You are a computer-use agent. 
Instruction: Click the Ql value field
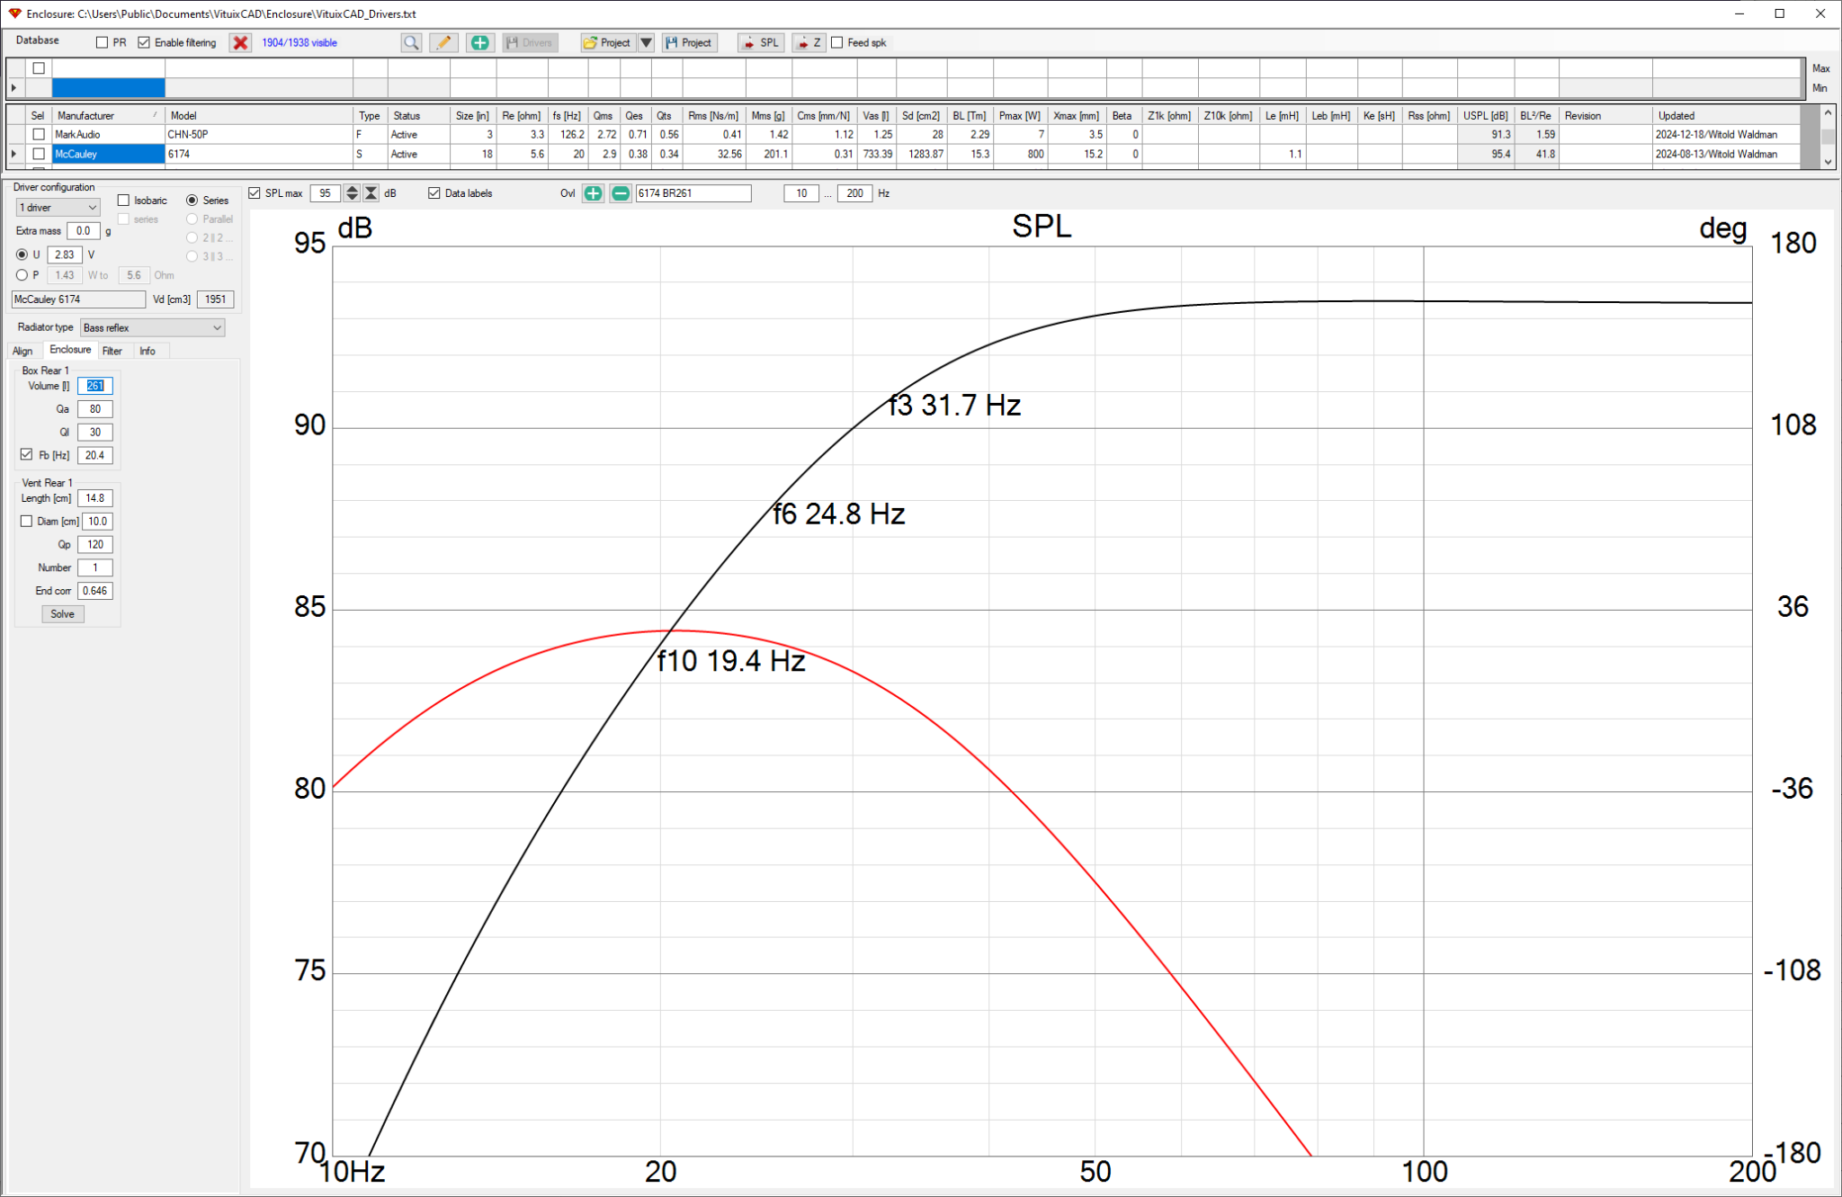click(x=95, y=433)
